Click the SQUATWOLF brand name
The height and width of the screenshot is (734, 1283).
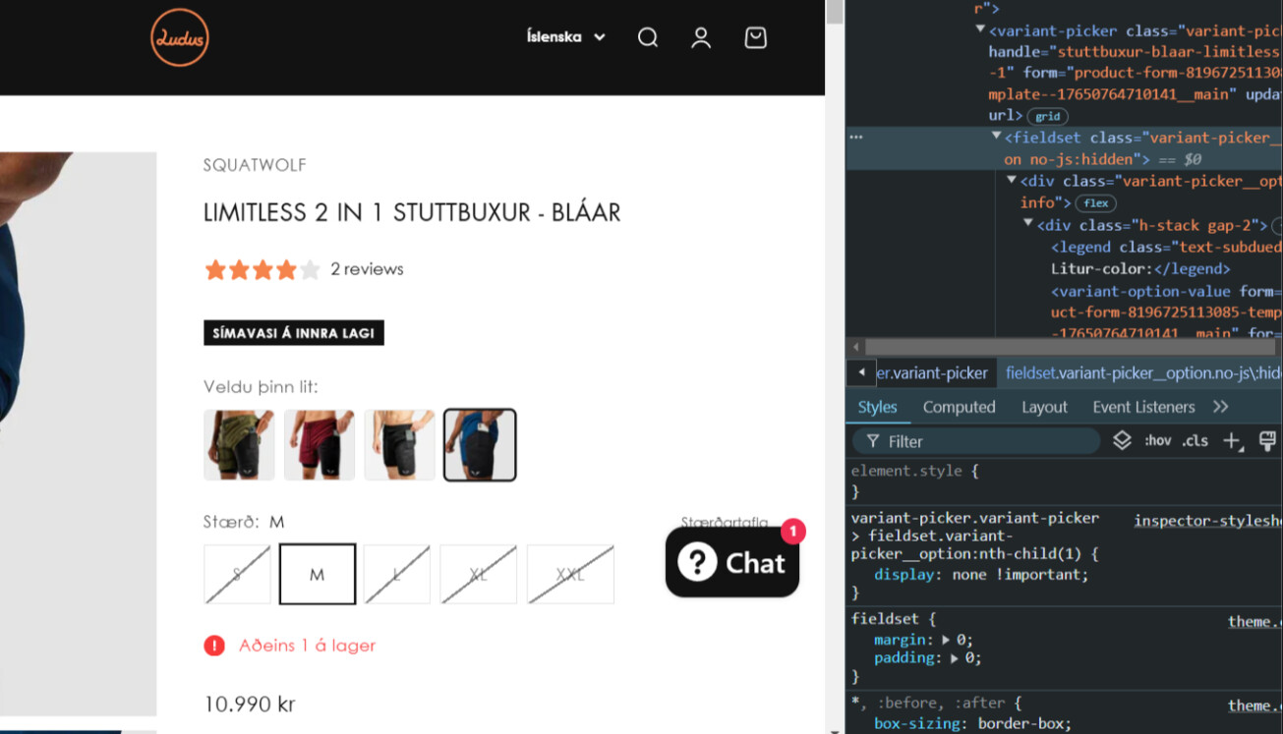tap(256, 165)
